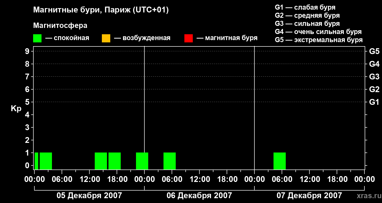Click the right-axis label 'G5'
382x203 pixels.
click(x=374, y=51)
